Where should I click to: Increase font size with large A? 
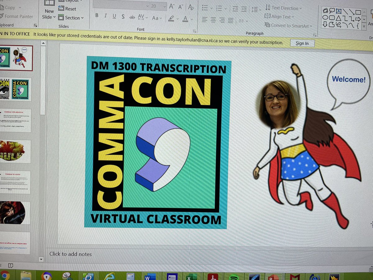click(x=172, y=6)
